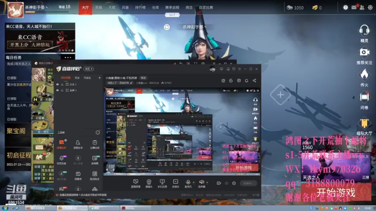Open 推荐关注 camera icon
376x211 pixels.
tap(364, 53)
